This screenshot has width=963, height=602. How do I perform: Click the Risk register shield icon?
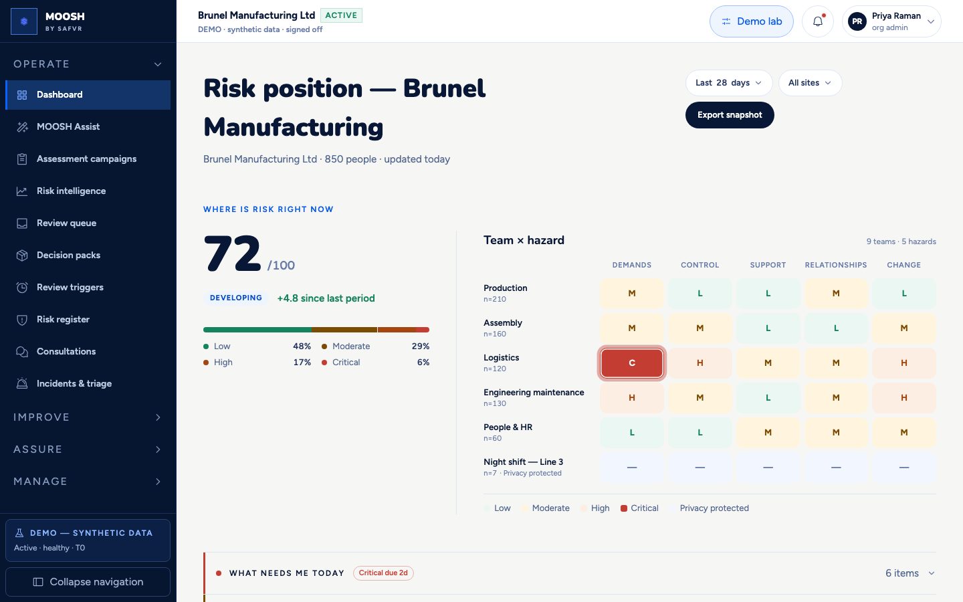[x=22, y=320]
